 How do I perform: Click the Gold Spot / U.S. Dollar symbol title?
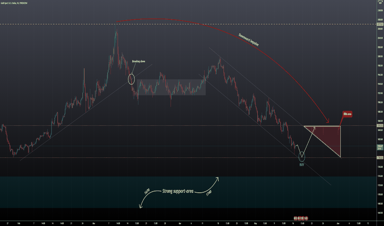pyautogui.click(x=14, y=3)
